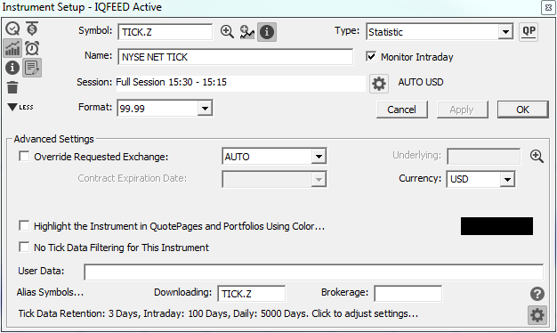Open Alias Symbols link

pos(50,292)
